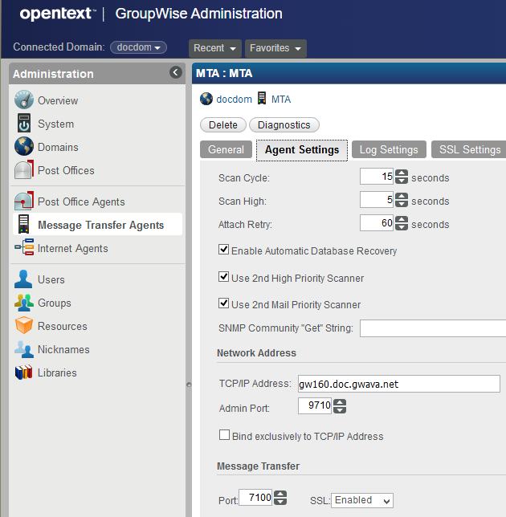
Task: Click the Post Offices mailbox icon
Action: coord(24,169)
